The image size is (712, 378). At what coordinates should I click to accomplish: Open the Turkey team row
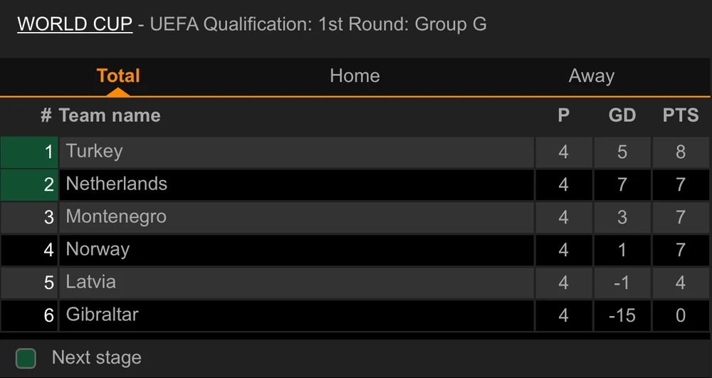coord(95,152)
